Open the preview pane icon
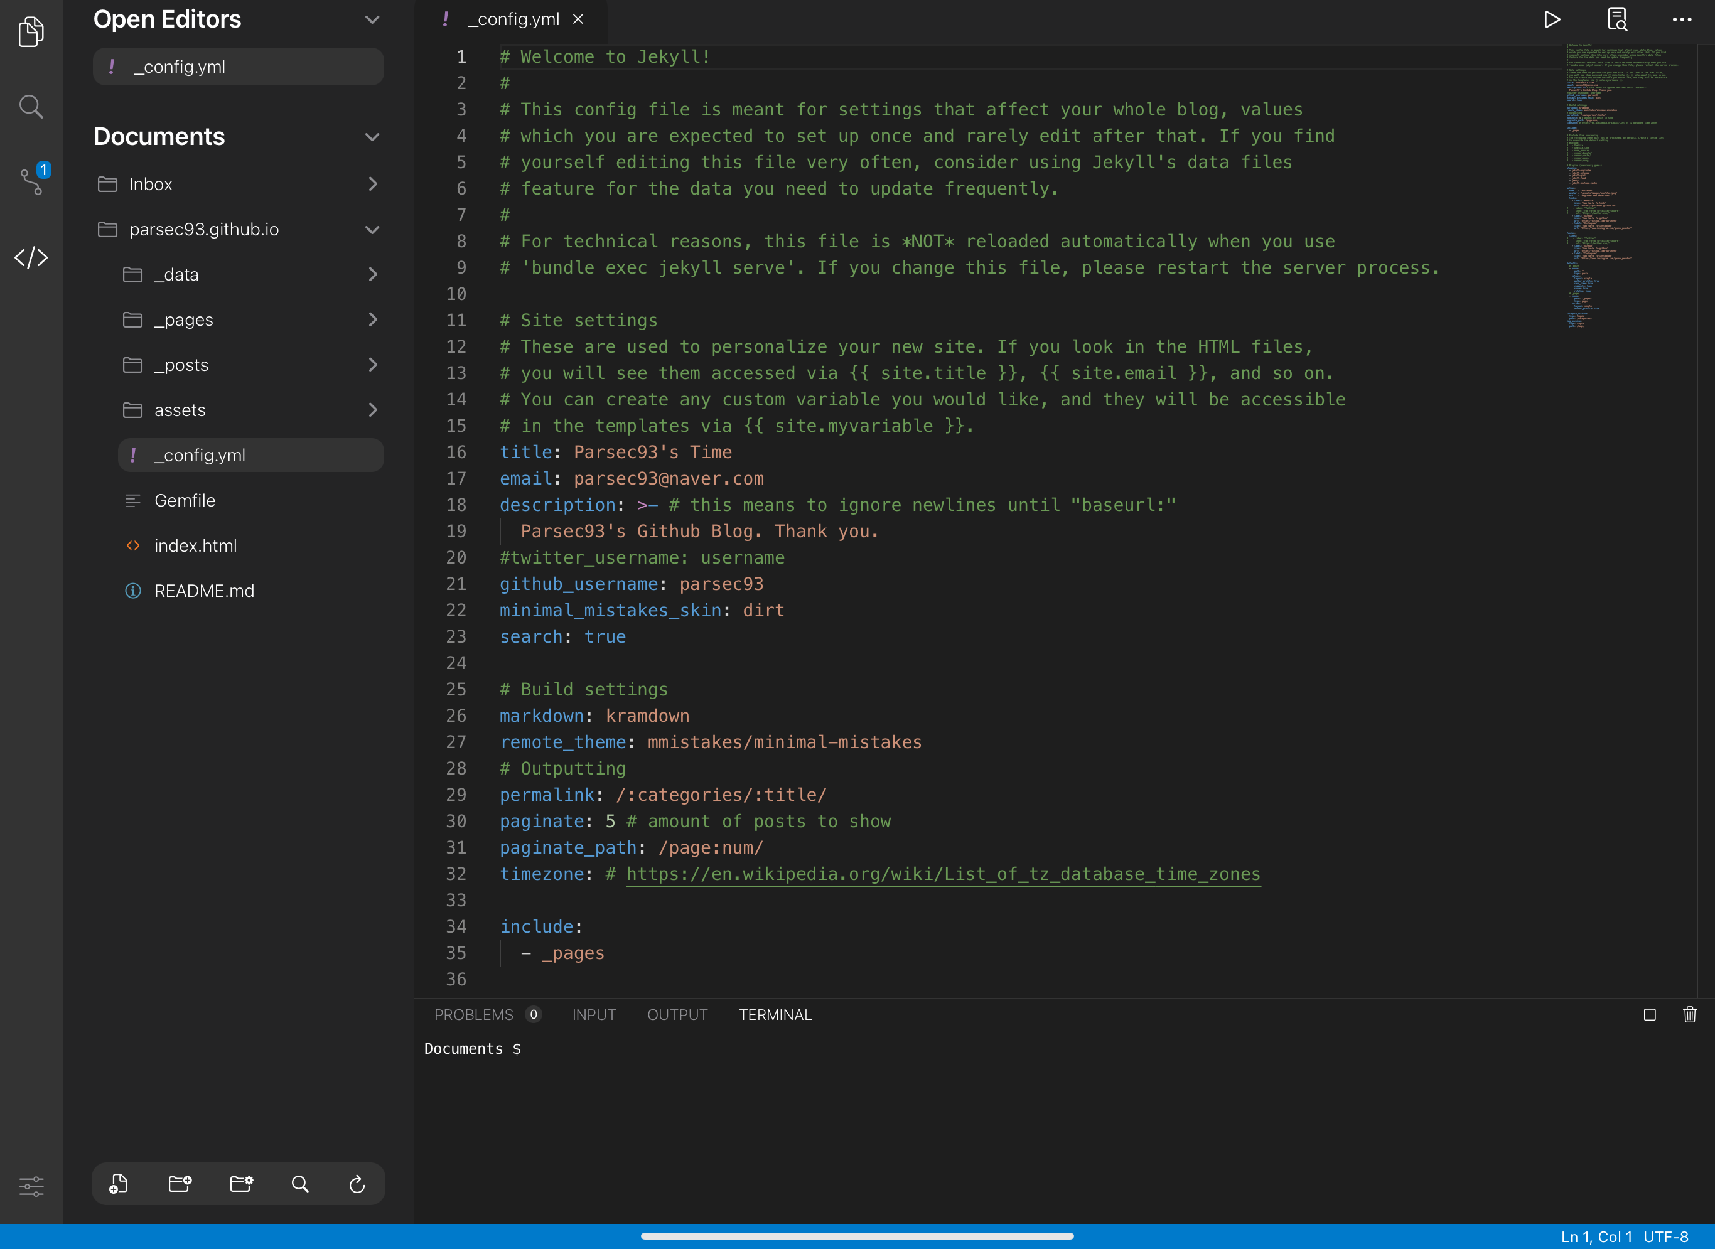The width and height of the screenshot is (1715, 1249). coord(1616,19)
